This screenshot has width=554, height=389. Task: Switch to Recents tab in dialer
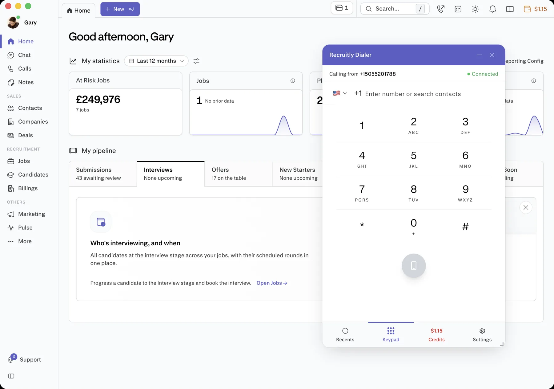click(x=345, y=335)
